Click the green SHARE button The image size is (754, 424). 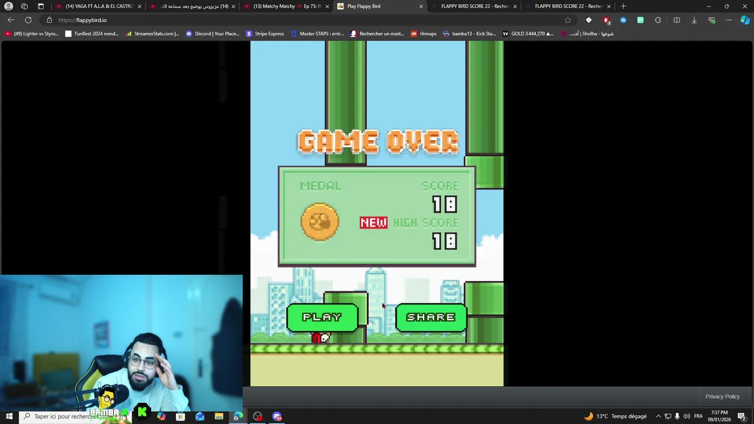(431, 317)
